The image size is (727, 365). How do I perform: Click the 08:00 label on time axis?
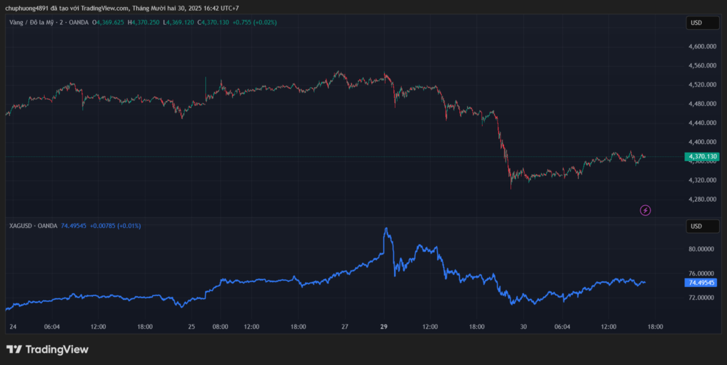point(220,327)
